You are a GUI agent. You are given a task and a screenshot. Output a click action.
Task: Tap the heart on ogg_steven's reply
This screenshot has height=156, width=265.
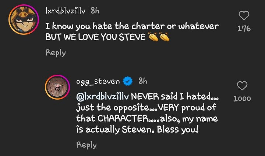242,86
